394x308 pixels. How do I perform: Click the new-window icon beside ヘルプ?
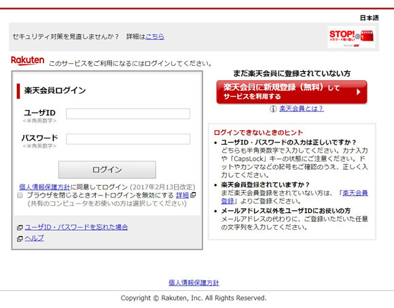pos(20,239)
